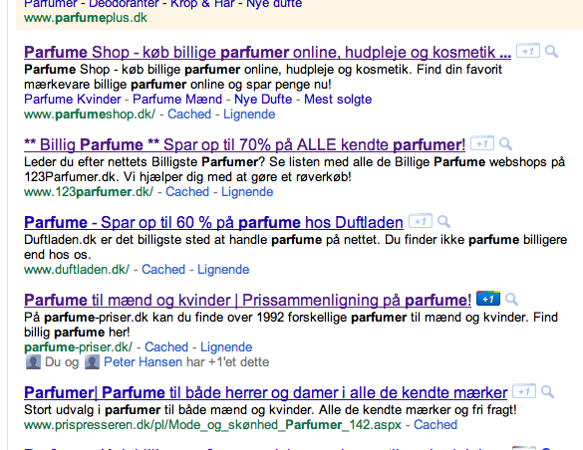Open preview magnifier for prispresseren result

[x=547, y=391]
